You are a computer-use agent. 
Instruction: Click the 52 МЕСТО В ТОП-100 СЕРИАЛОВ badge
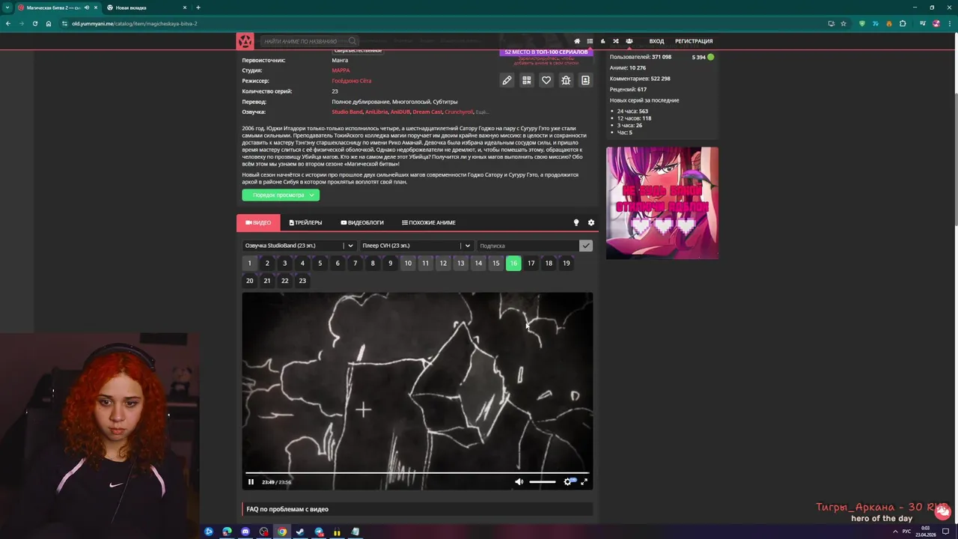(546, 52)
